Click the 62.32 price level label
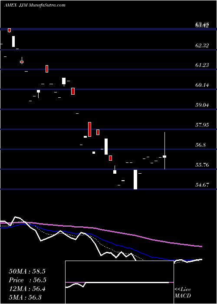Screen dimensions: 217x304 (x=202, y=46)
